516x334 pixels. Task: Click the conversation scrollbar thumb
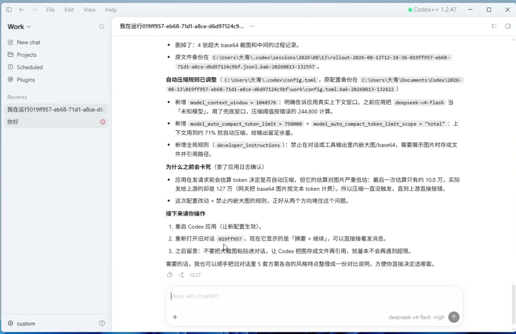(x=513, y=304)
